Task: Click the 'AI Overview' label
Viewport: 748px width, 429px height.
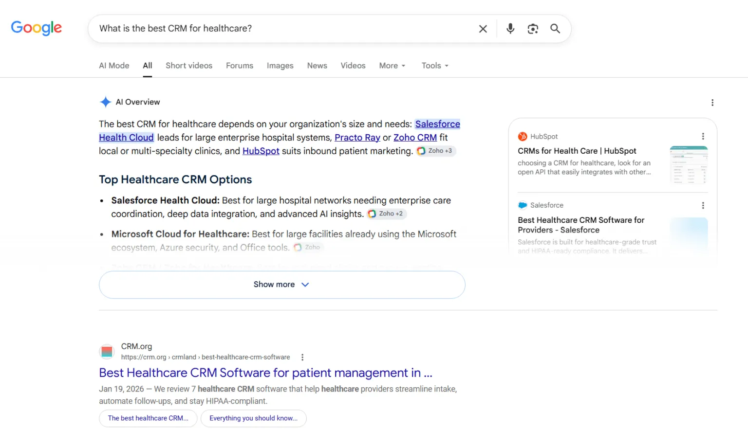Action: coord(138,102)
